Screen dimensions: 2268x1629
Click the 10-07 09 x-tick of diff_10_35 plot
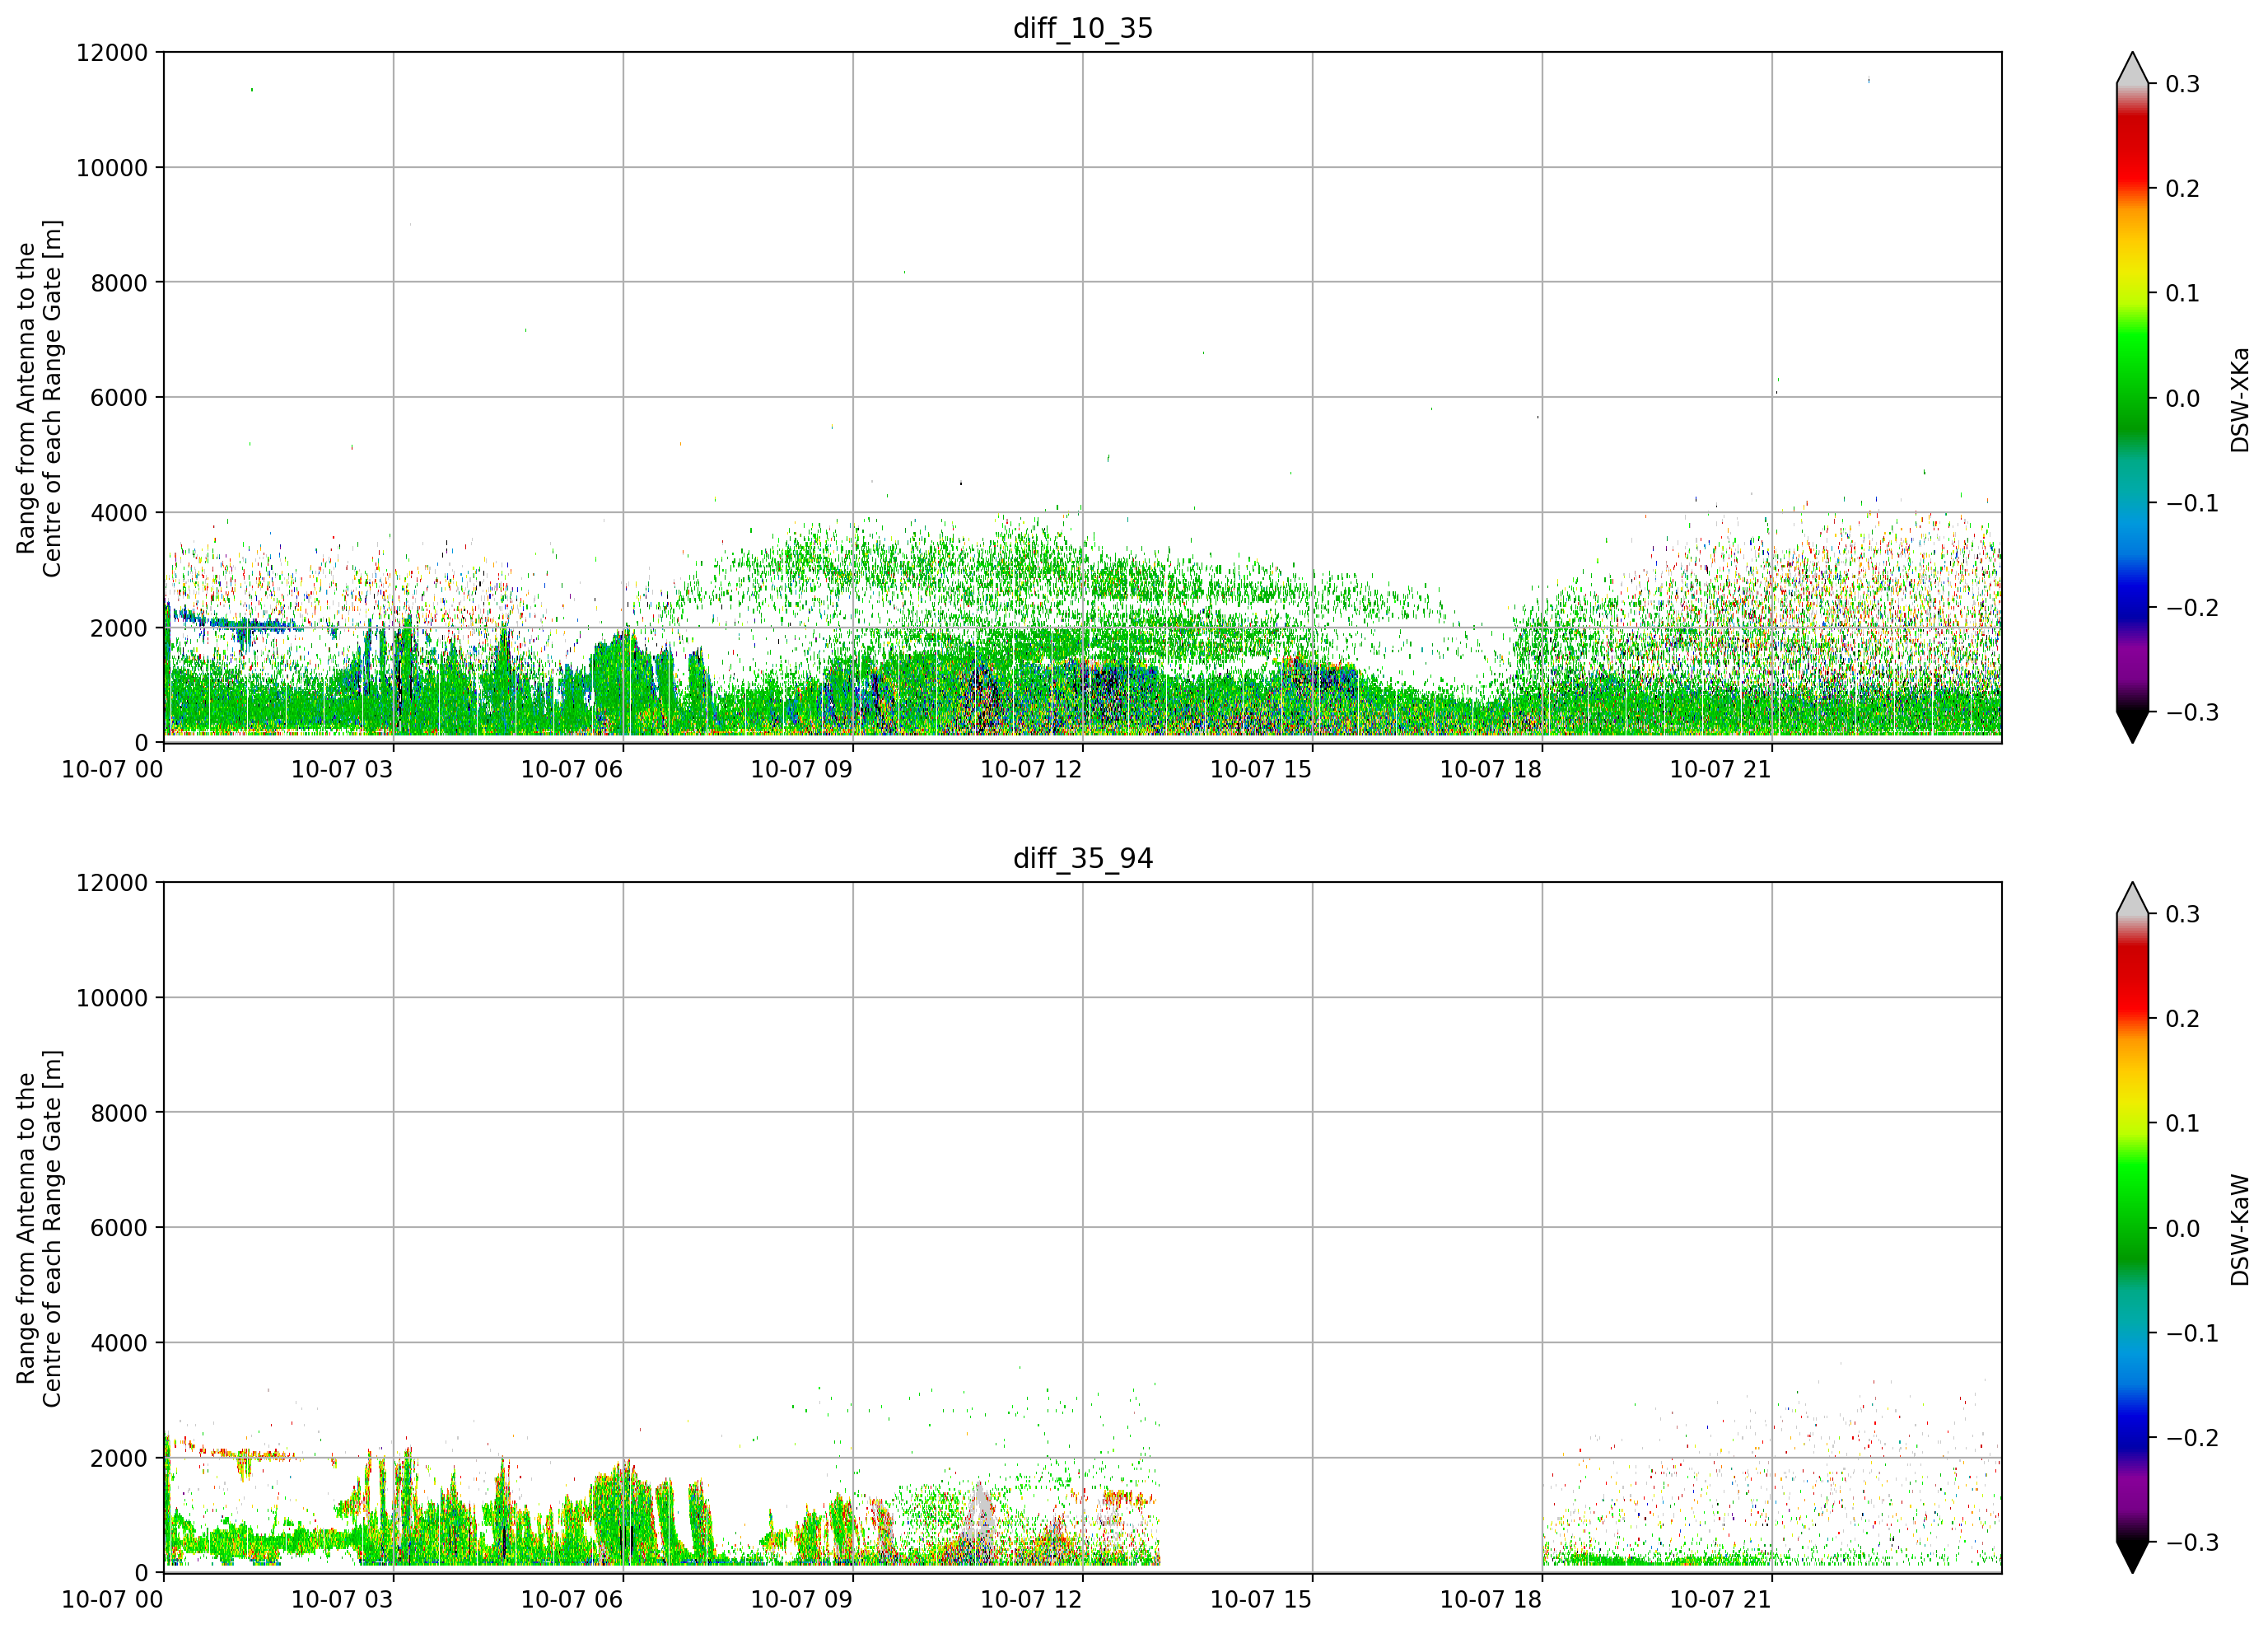click(x=802, y=769)
